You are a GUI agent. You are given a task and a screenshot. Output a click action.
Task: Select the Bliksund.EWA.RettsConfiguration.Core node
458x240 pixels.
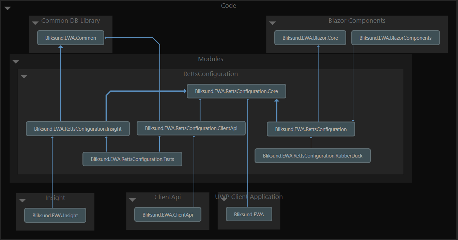(236, 91)
